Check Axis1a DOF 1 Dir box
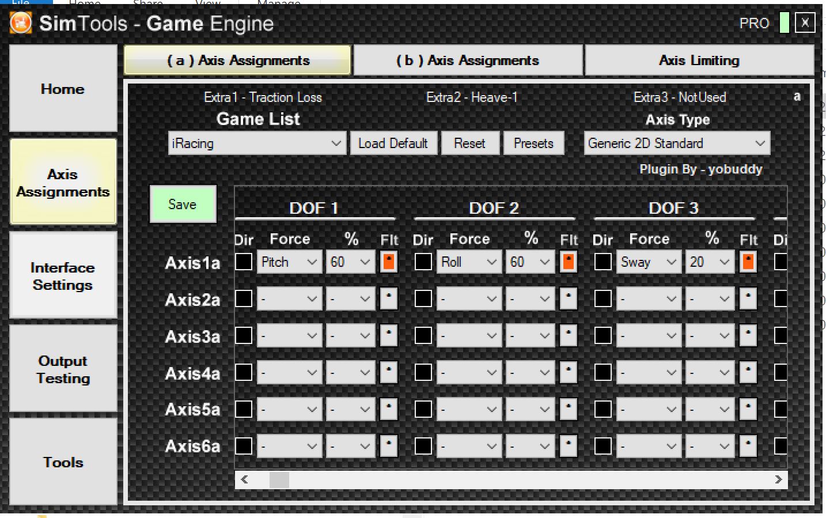The width and height of the screenshot is (826, 518). click(244, 262)
